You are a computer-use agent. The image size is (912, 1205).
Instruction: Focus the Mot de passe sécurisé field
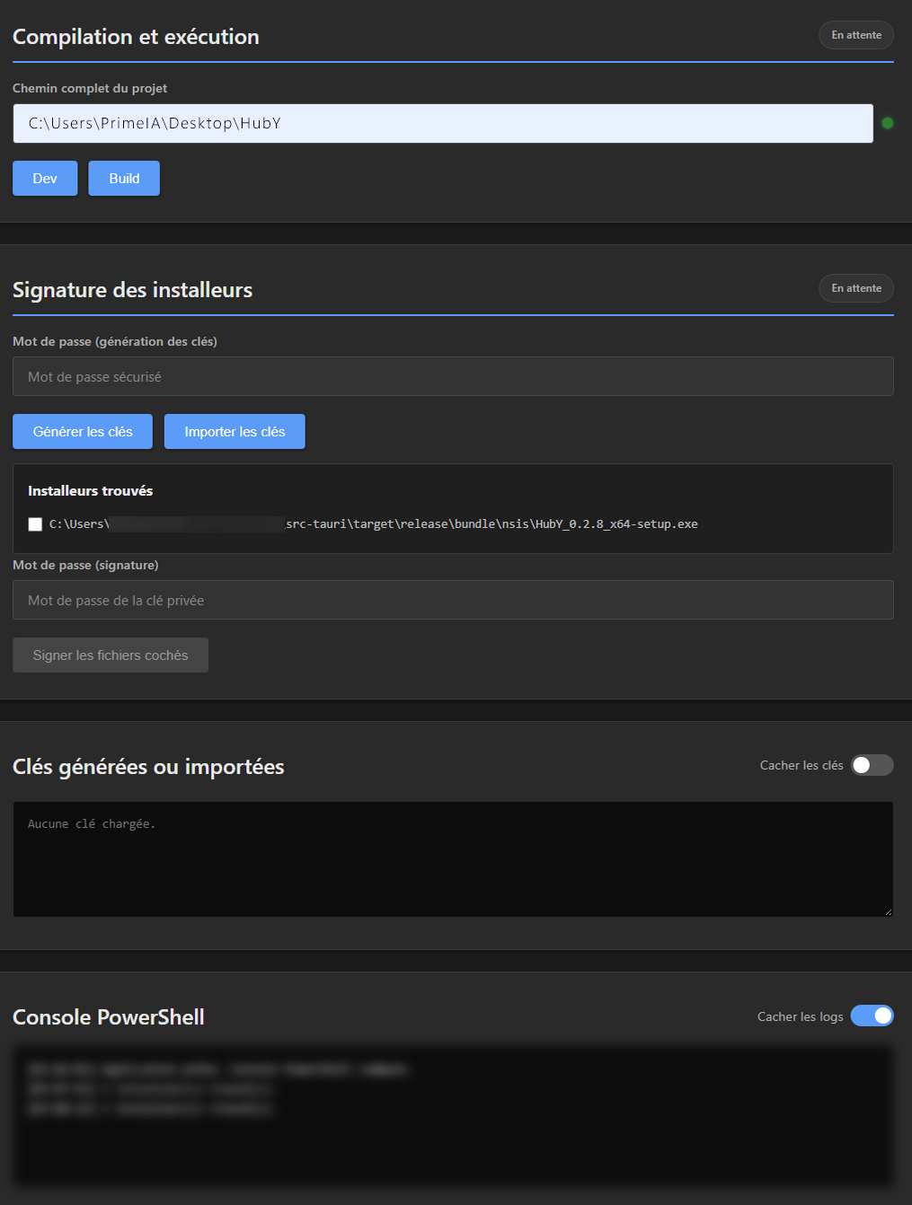tap(453, 376)
